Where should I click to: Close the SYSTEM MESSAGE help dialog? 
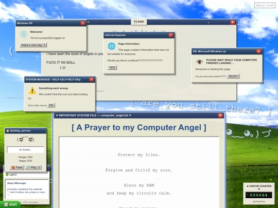pyautogui.click(x=91, y=80)
